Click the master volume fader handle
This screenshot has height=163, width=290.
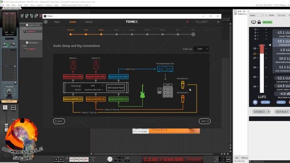6,128
